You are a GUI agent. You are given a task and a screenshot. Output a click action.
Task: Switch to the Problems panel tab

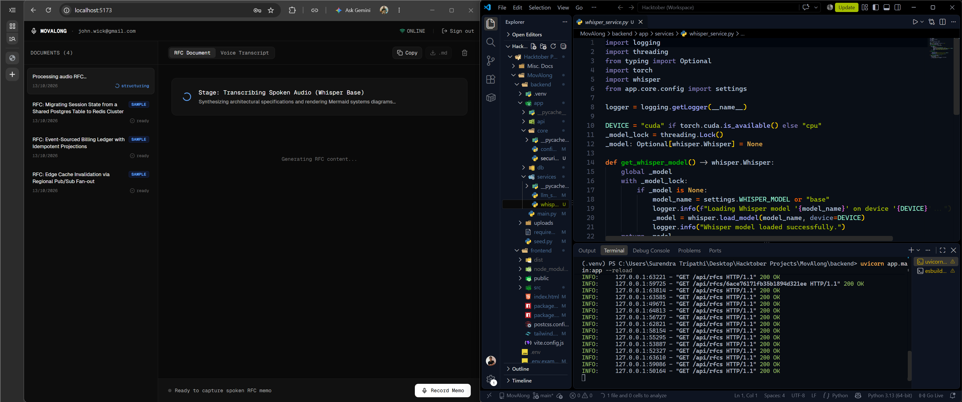coord(689,250)
